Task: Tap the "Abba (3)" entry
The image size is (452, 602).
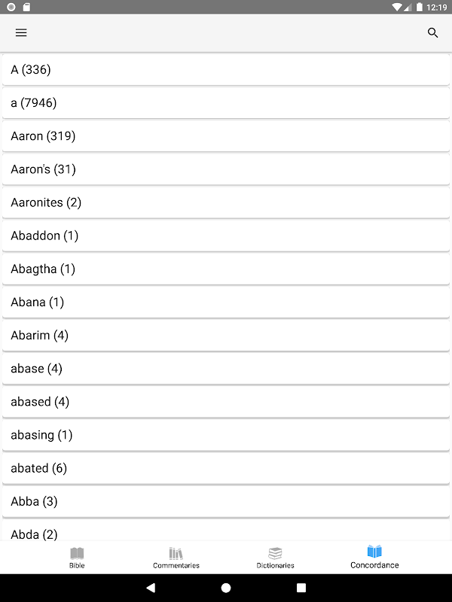Action: tap(226, 501)
